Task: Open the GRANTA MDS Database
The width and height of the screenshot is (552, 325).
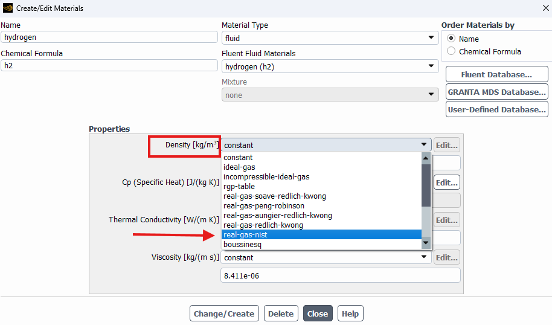Action: click(496, 92)
